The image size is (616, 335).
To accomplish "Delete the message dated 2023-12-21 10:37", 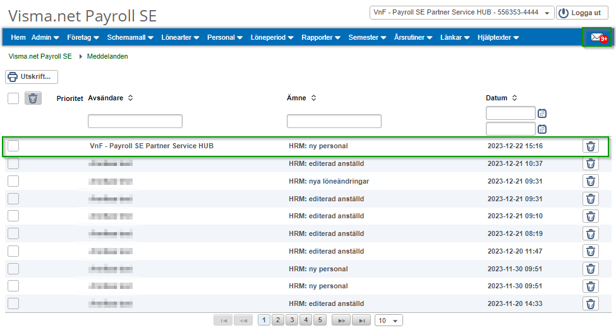I will [591, 163].
